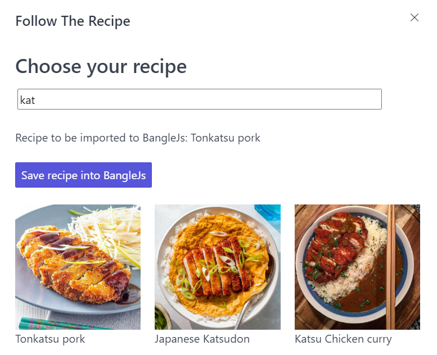
Task: Click the Tonkatsu pork caption below its photo
Action: coord(50,339)
